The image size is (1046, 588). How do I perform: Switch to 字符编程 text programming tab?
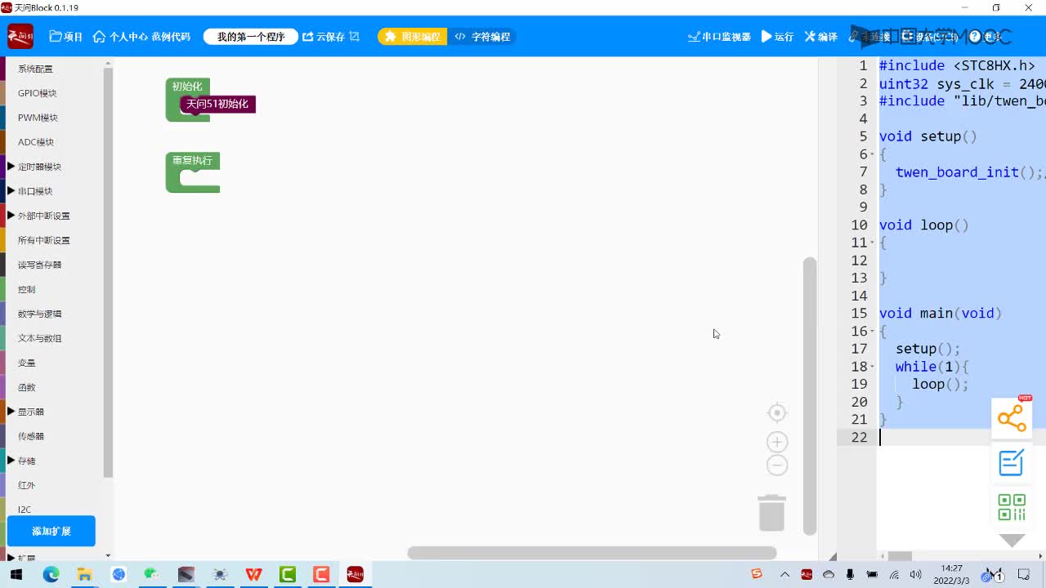482,37
